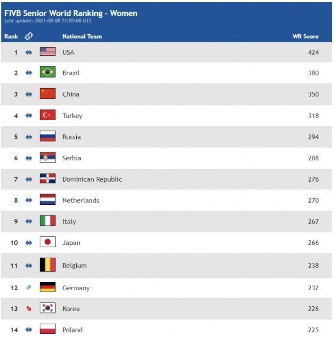Select Italy's WR score 267
The width and height of the screenshot is (334, 337).
[x=313, y=221]
